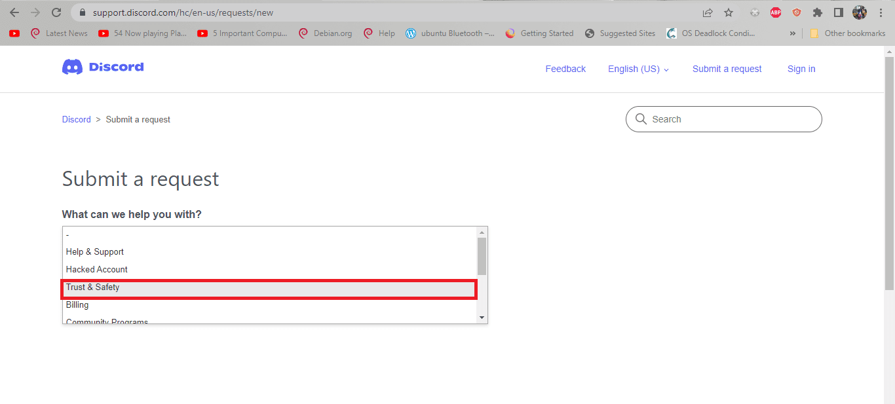Pick Help & Support in the list
This screenshot has height=404, width=895.
coord(95,251)
